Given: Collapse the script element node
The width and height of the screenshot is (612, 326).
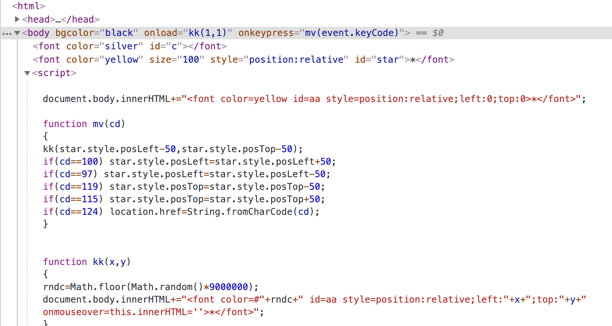Looking at the screenshot, I should (x=27, y=73).
